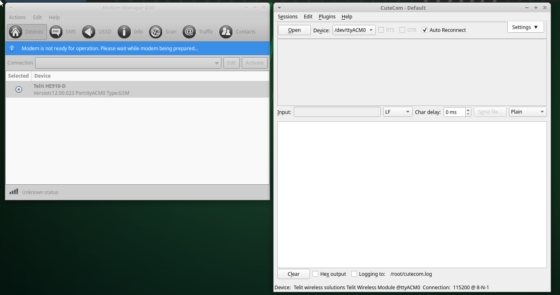Click the Telit HE910-D device name
This screenshot has height=295, width=560.
[x=49, y=86]
